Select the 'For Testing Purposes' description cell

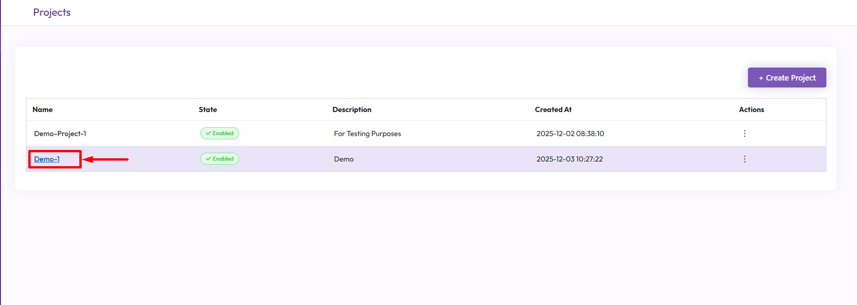(x=367, y=134)
